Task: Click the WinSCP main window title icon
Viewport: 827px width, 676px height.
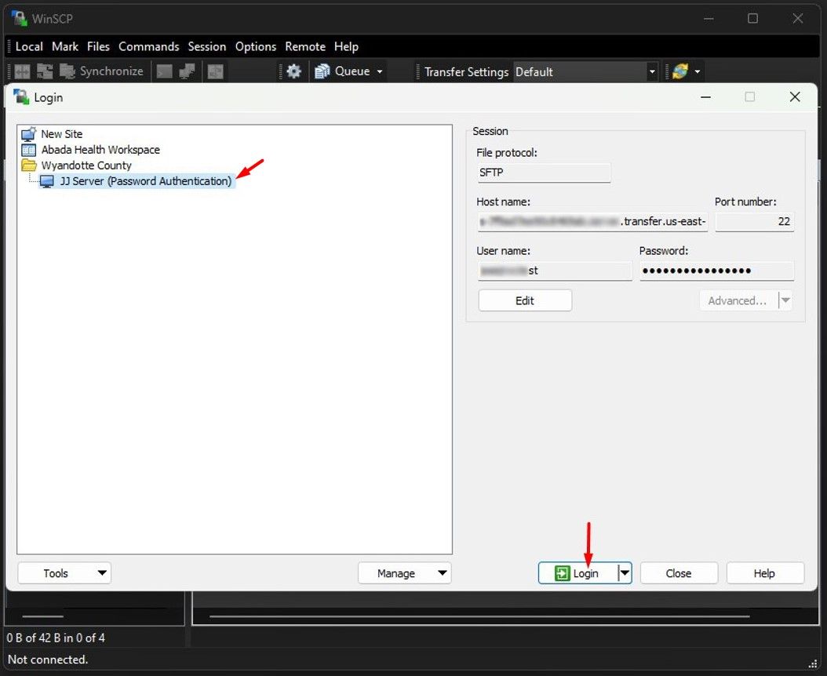Action: pos(20,19)
